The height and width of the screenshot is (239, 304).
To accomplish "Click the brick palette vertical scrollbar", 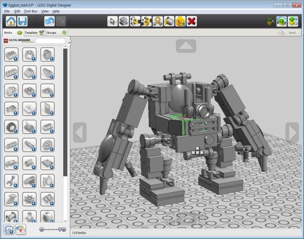I will pos(65,113).
